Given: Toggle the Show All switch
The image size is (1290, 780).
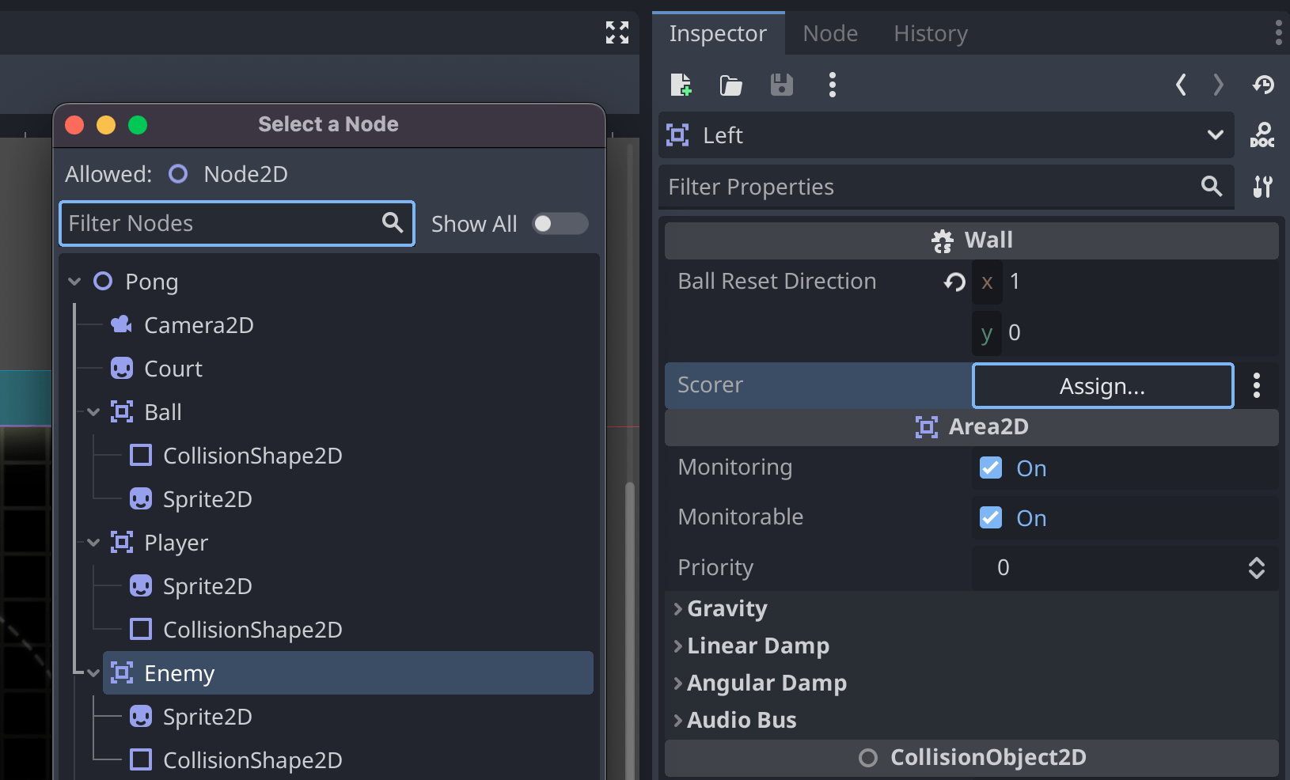Looking at the screenshot, I should pos(560,224).
